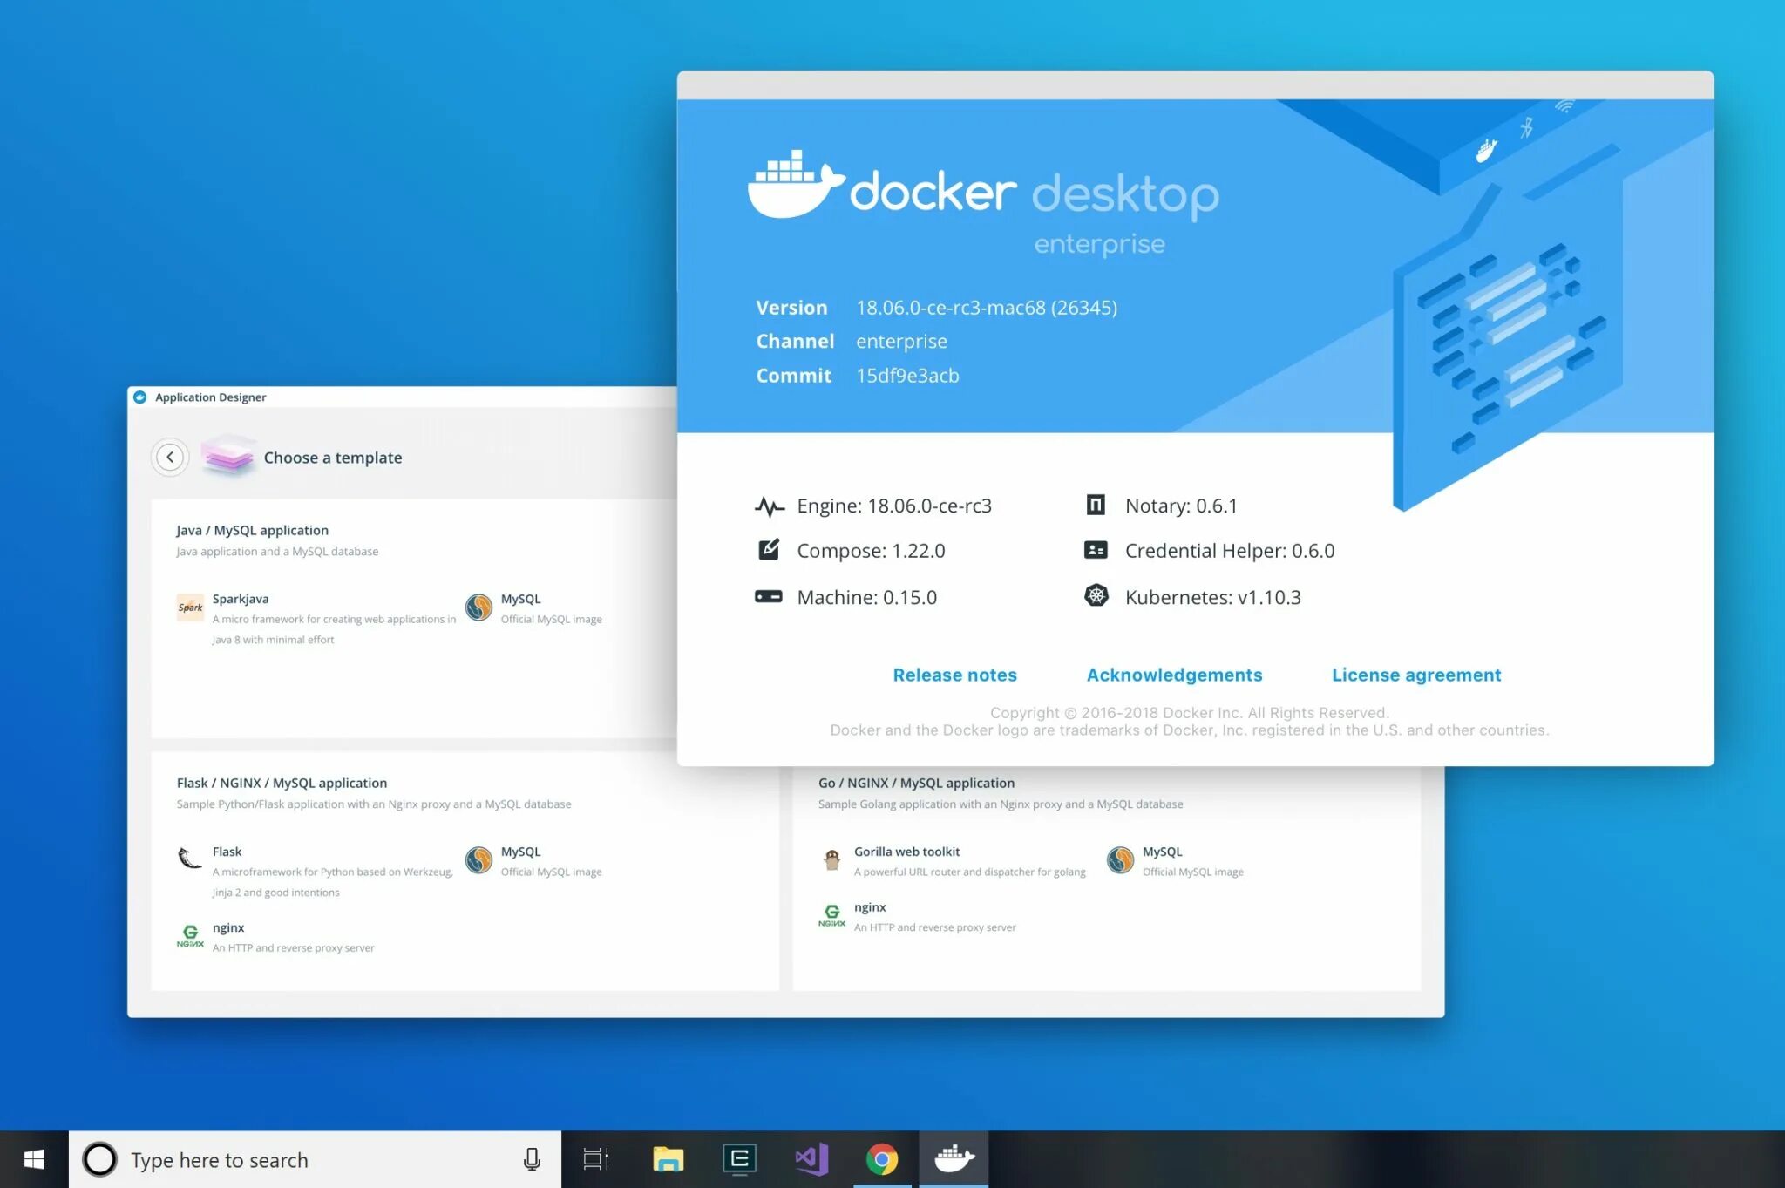Click the microphone icon in the search box
The height and width of the screenshot is (1188, 1785).
(532, 1159)
